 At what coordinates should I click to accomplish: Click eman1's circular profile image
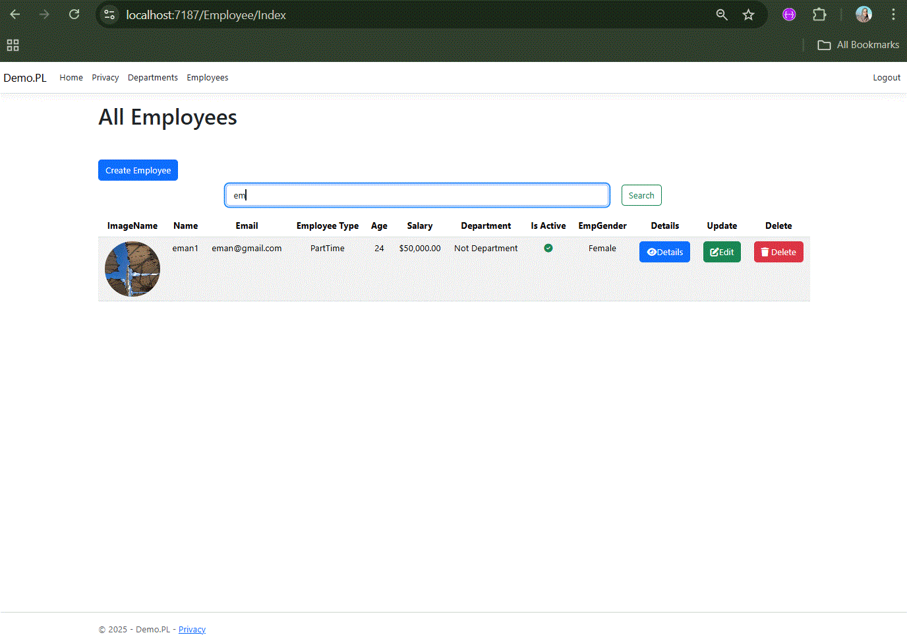pos(132,269)
